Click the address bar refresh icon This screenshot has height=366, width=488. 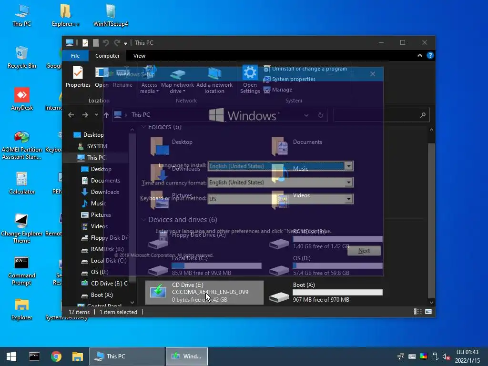click(321, 115)
